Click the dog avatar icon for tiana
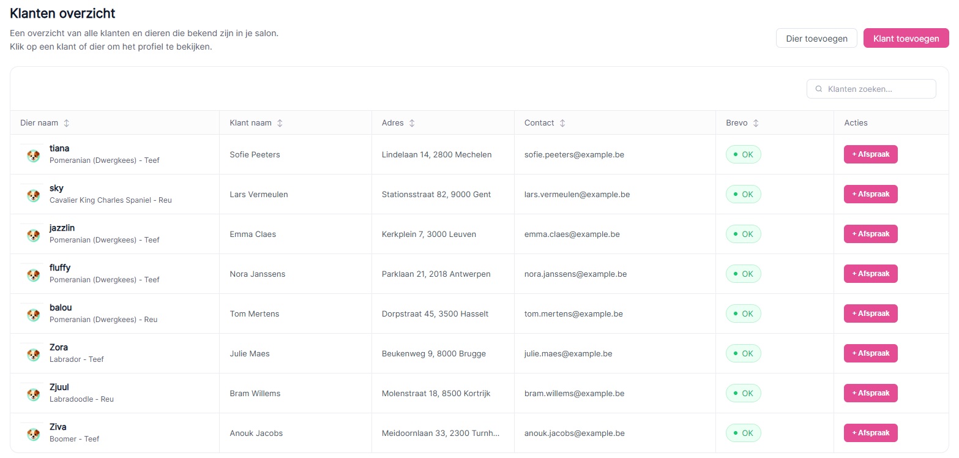Image resolution: width=959 pixels, height=458 pixels. point(33,156)
